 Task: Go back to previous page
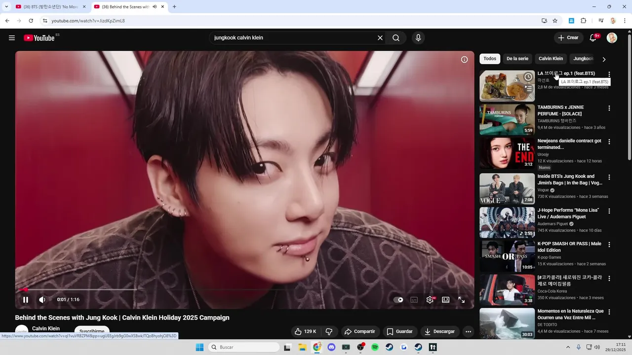7,21
